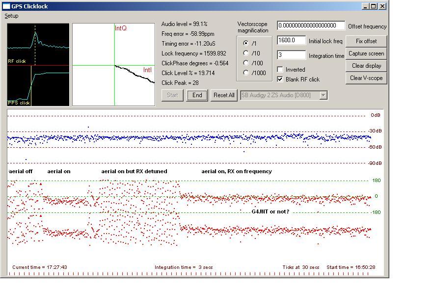This screenshot has height=290, width=434.
Task: Select vectorscope magnification /100
Action: [x=246, y=63]
